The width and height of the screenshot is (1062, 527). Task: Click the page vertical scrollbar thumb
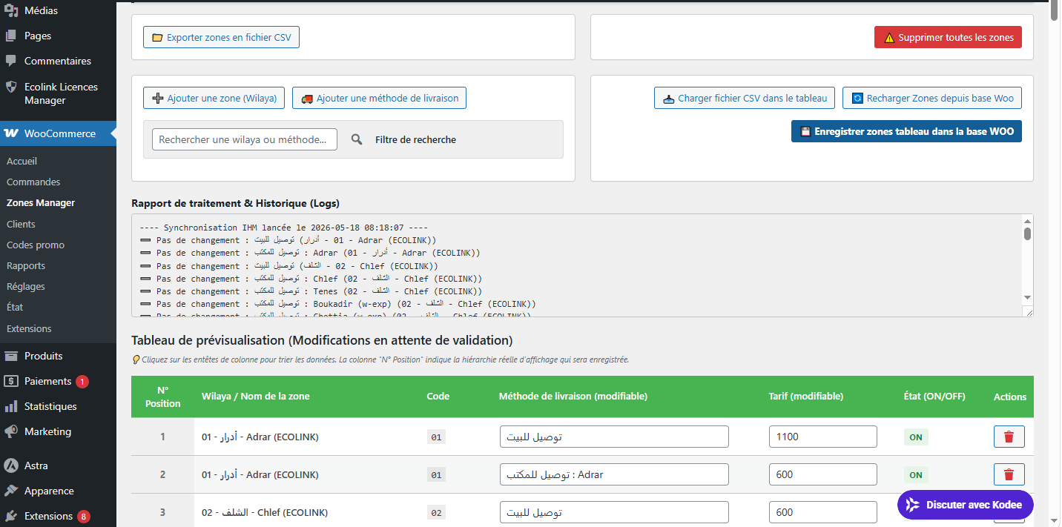click(1055, 9)
